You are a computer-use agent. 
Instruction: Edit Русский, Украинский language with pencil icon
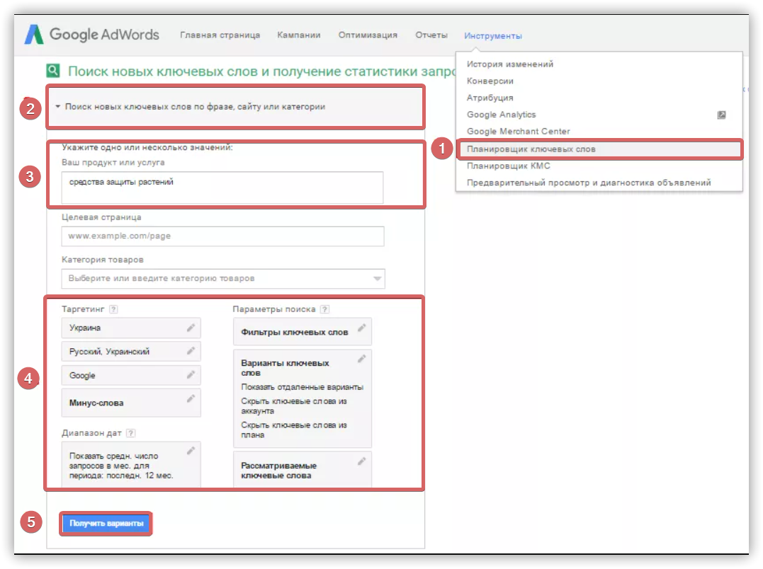[x=191, y=351]
